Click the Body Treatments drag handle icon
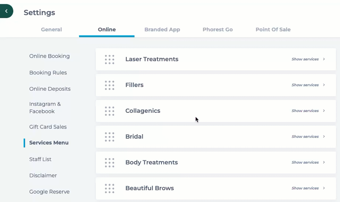Image resolution: width=340 pixels, height=202 pixels. (109, 163)
